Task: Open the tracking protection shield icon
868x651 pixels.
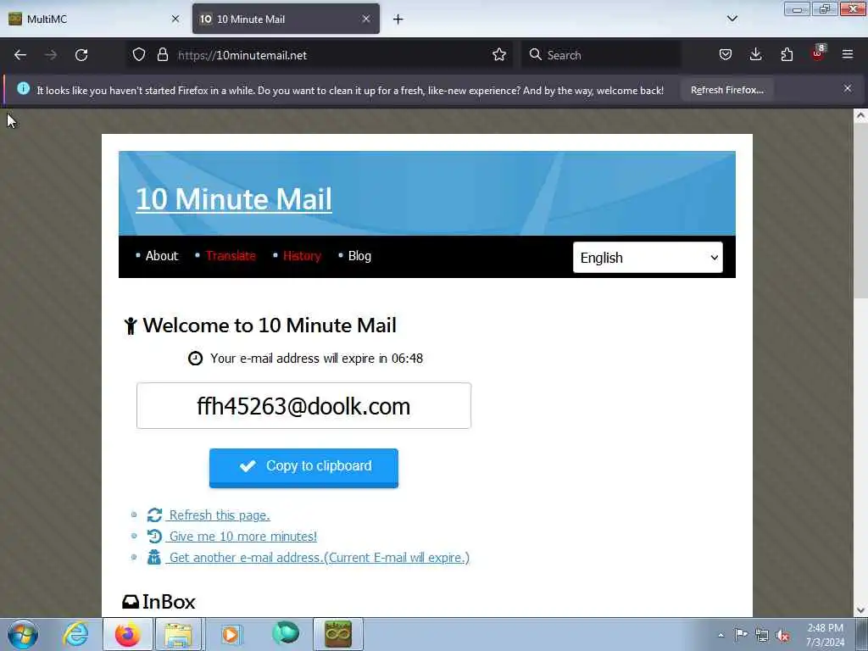Action: pos(139,55)
